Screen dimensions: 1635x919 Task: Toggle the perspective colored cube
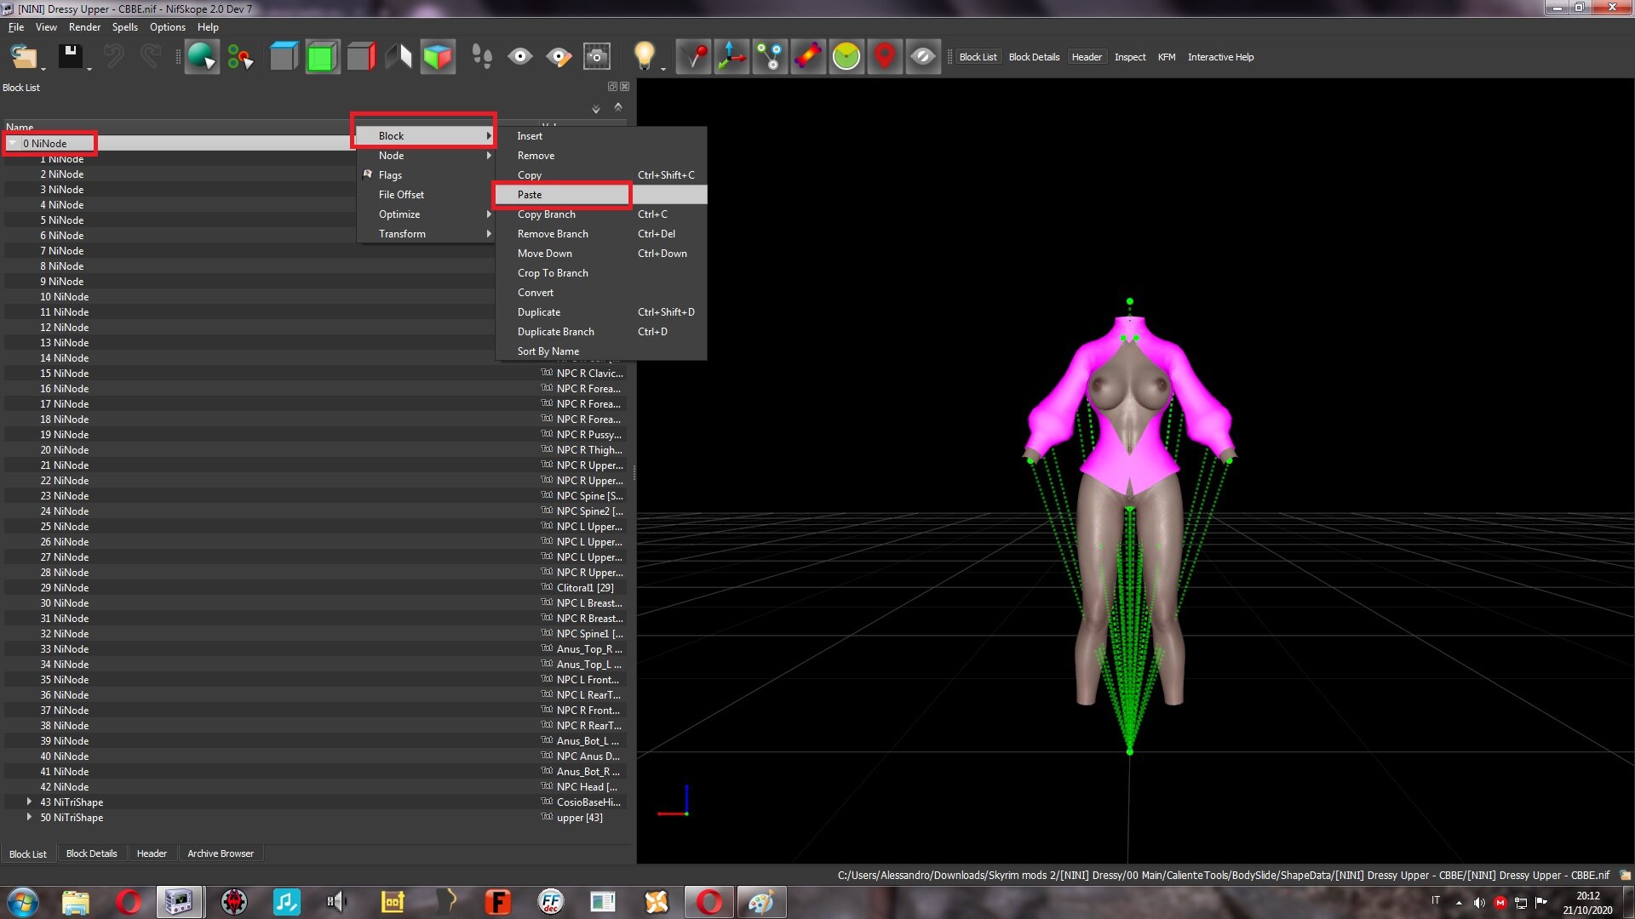click(x=438, y=57)
